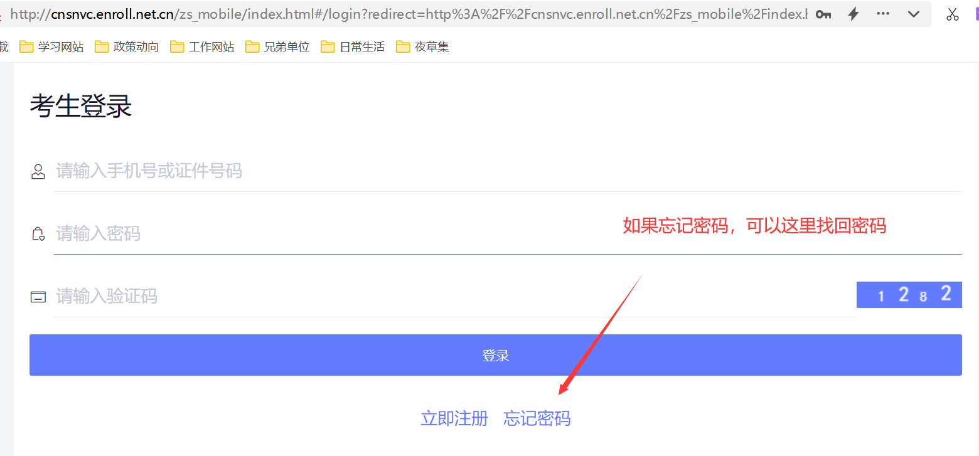This screenshot has height=456, width=979.
Task: Click the saved password key icon
Action: [823, 14]
